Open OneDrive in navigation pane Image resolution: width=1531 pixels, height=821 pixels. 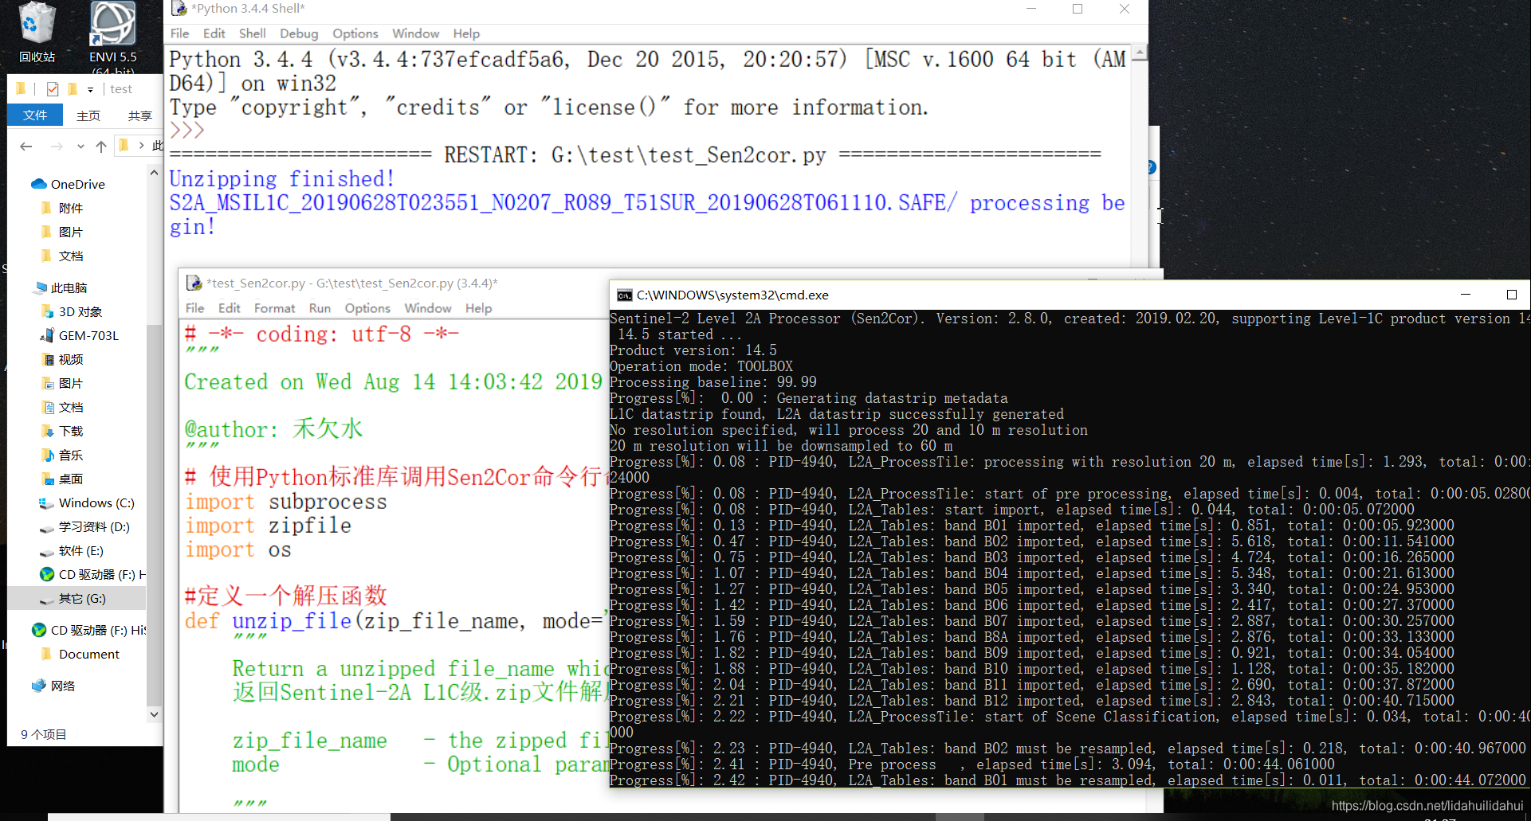point(68,184)
